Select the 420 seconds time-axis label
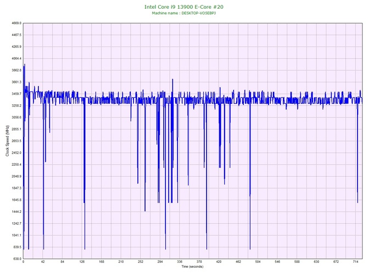Viewport: 368px width, 276px height. pos(219,262)
